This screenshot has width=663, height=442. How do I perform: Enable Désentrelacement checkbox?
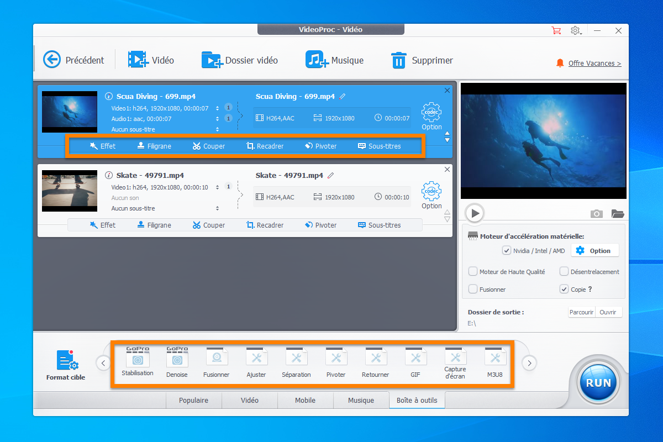click(564, 271)
